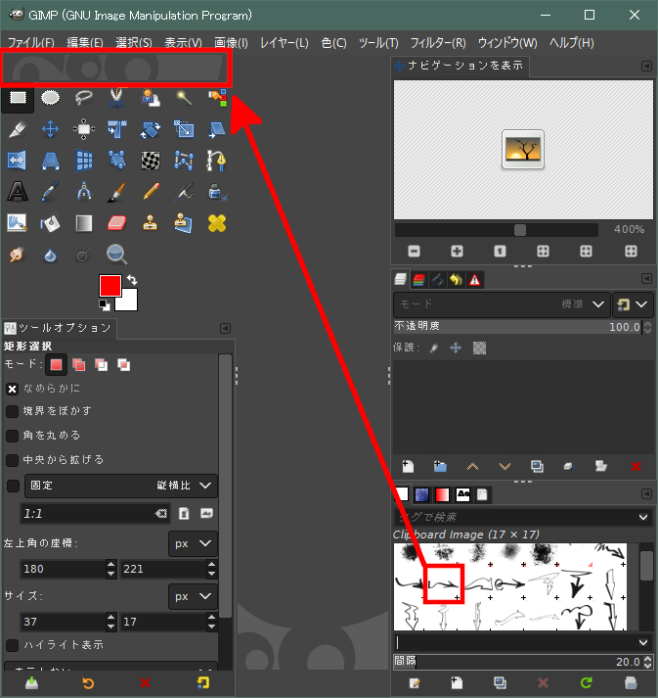Enable the 角を丸める checkbox
Screen dimensions: 658x698
13,436
